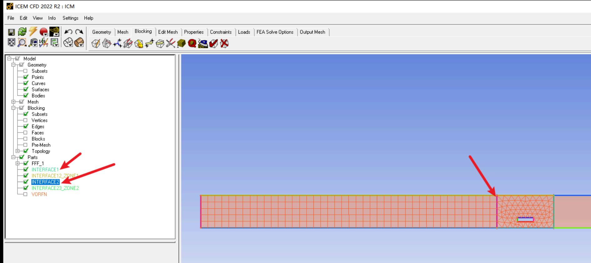The width and height of the screenshot is (591, 263).
Task: Click the Edit Block pliers icon
Action: point(128,44)
